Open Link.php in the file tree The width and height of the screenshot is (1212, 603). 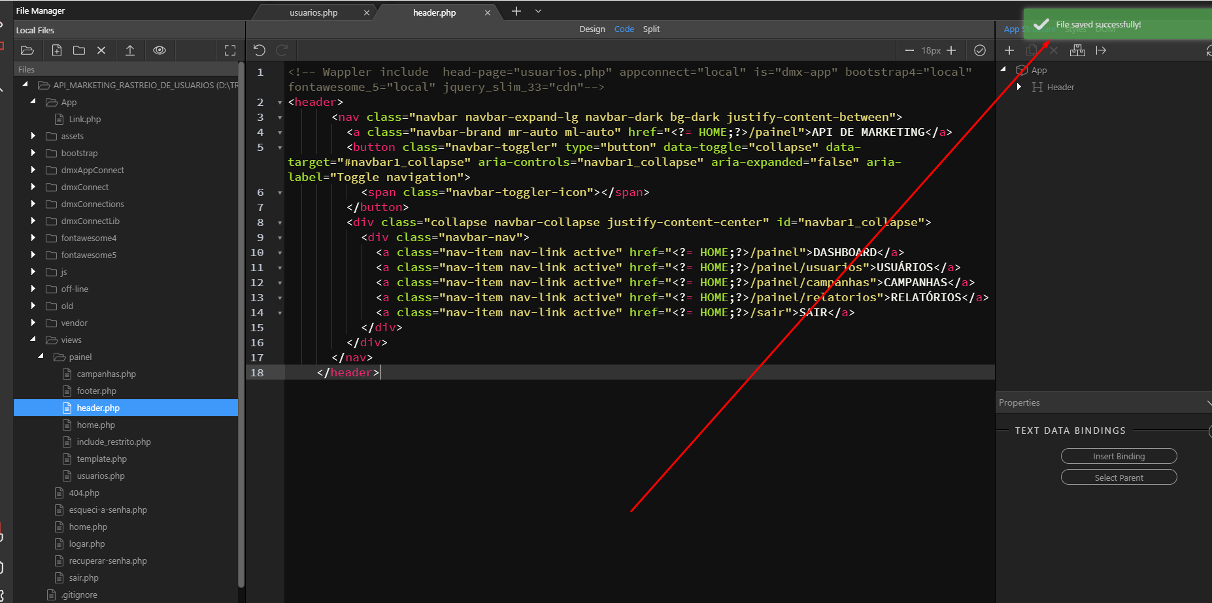coord(85,119)
